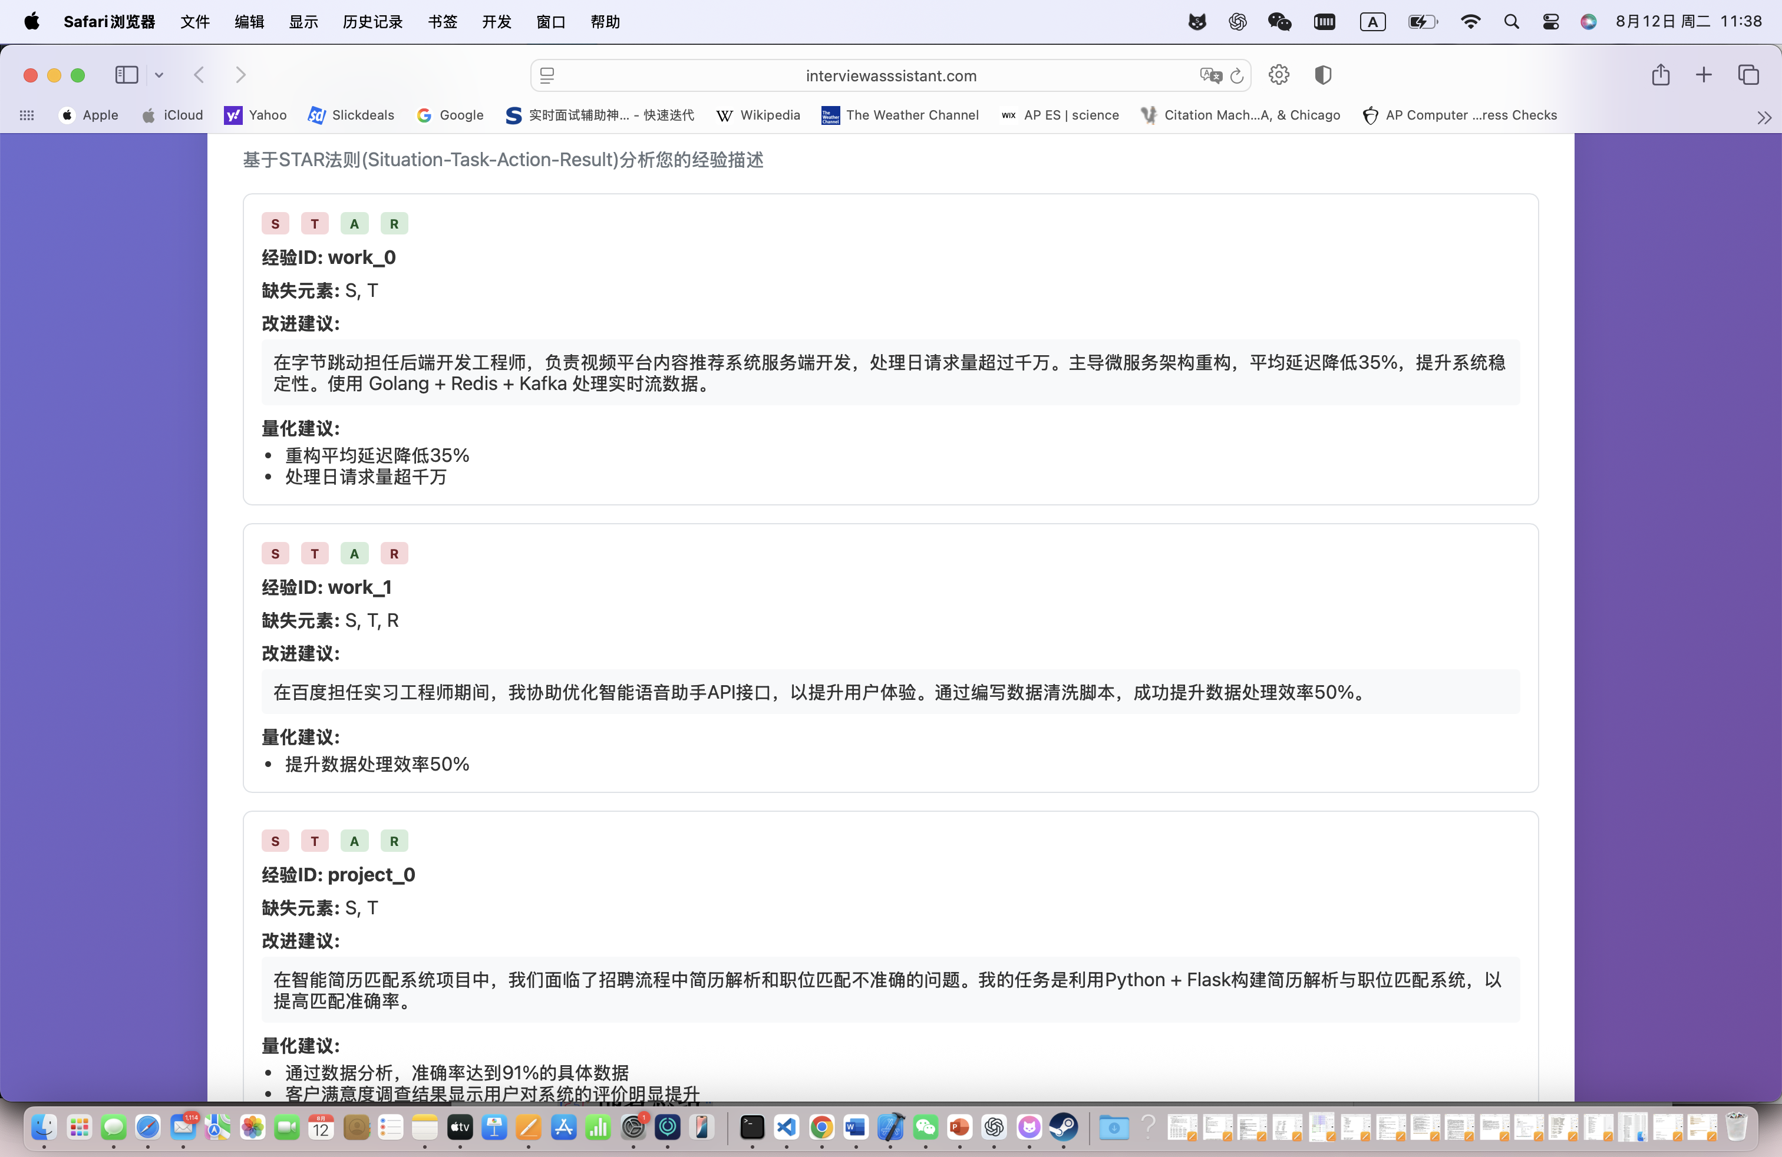This screenshot has width=1782, height=1157.
Task: Open Microsoft Word from the Dock
Action: click(x=856, y=1127)
